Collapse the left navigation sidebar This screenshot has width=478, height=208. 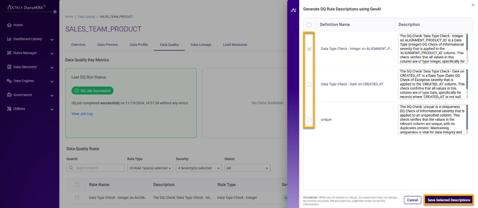55,12
